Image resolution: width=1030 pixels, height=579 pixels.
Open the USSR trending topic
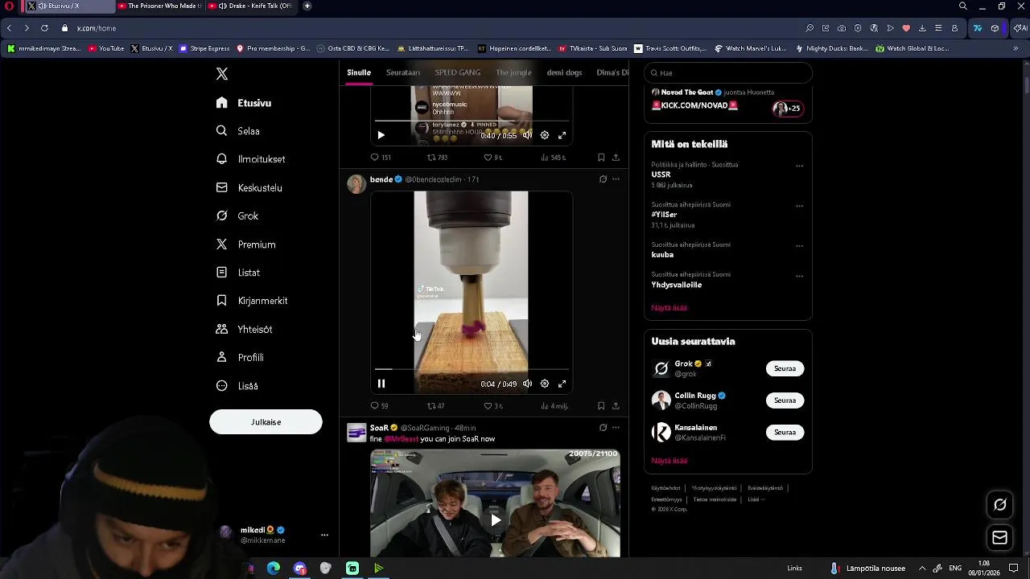click(661, 175)
